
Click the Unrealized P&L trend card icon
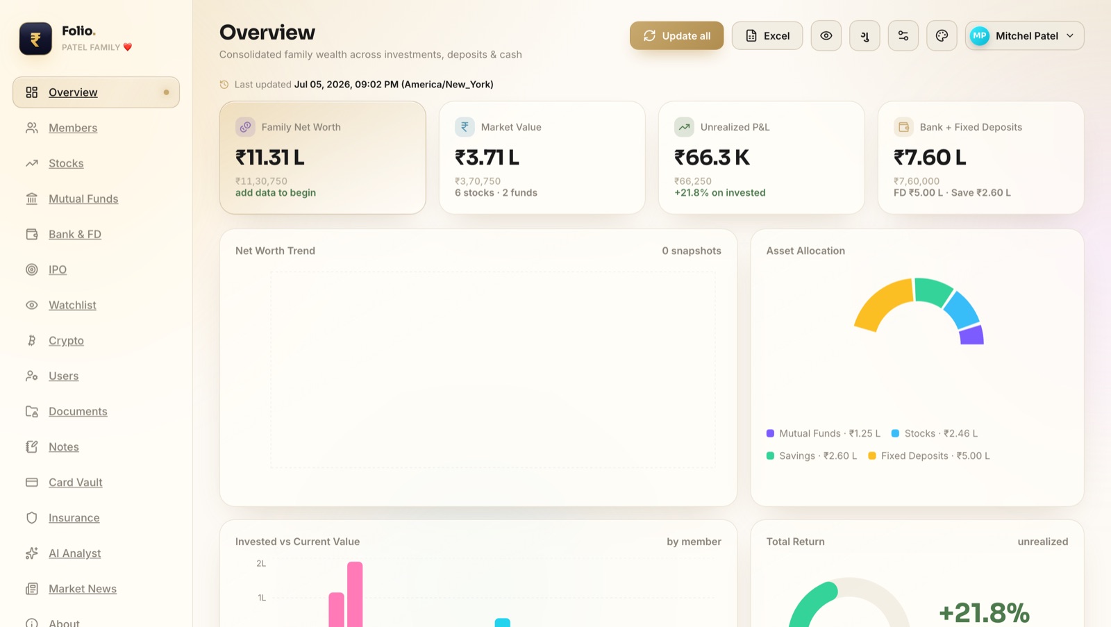tap(684, 127)
